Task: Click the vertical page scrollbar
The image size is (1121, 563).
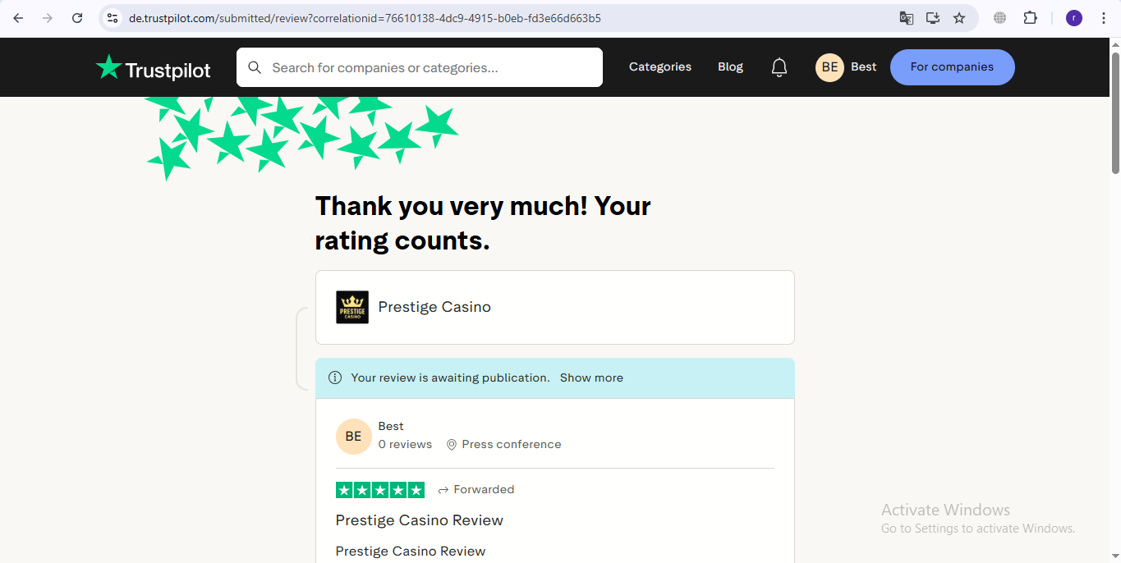Action: [x=1115, y=113]
